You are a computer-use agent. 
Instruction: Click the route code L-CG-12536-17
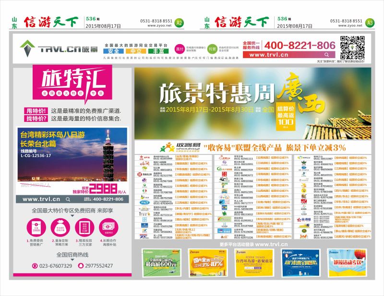tap(36, 155)
